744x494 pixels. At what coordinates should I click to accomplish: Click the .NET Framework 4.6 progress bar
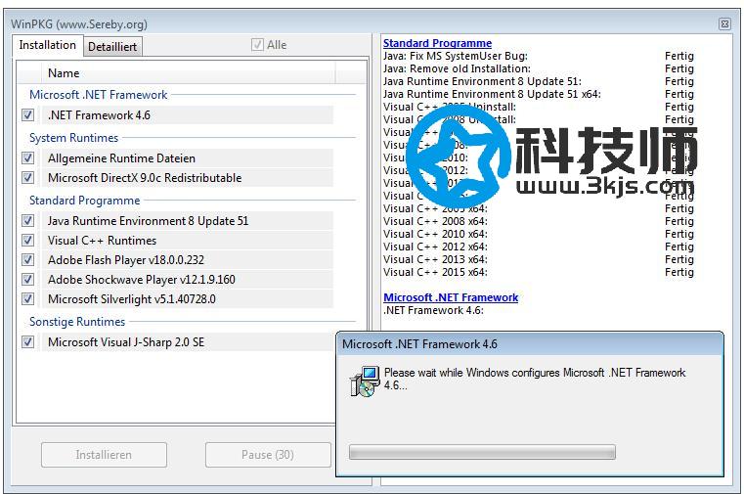pyautogui.click(x=482, y=452)
